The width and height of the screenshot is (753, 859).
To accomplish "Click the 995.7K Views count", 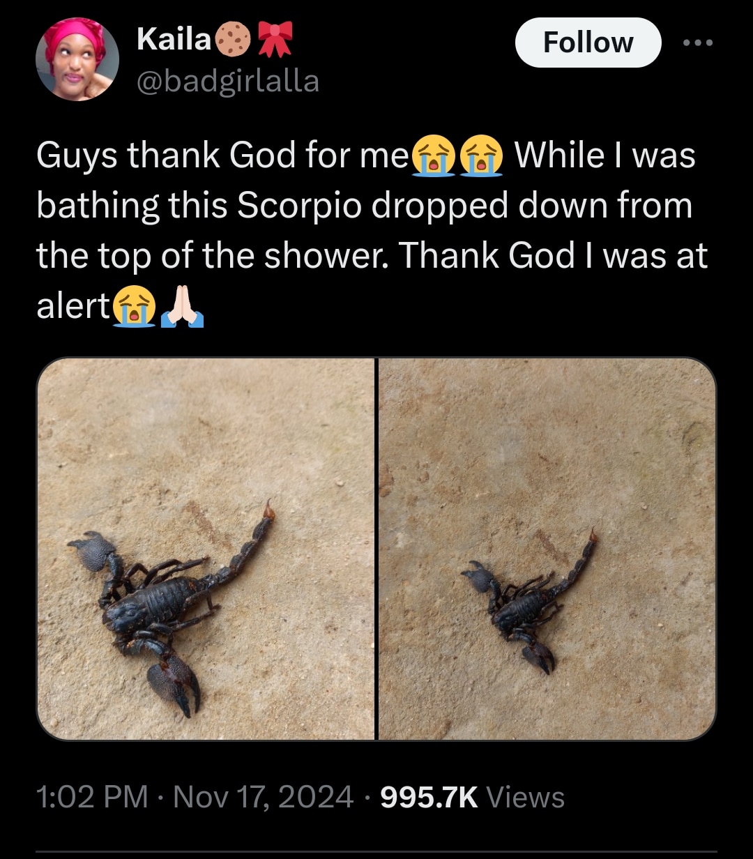I will 473,796.
